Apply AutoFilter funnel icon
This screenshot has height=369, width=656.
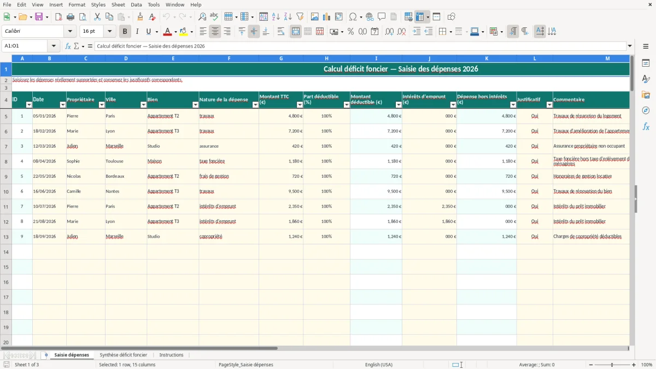(300, 17)
